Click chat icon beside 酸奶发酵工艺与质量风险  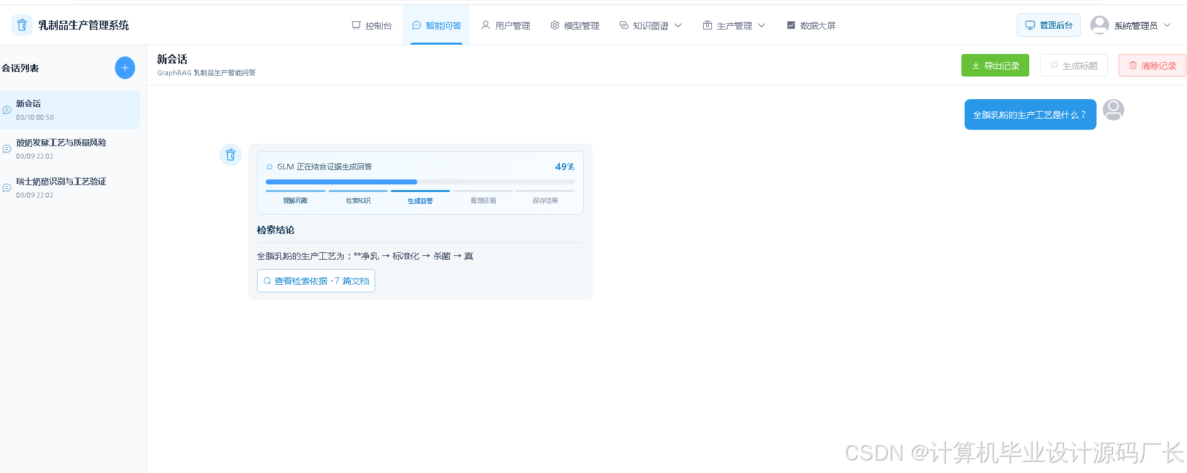point(7,149)
